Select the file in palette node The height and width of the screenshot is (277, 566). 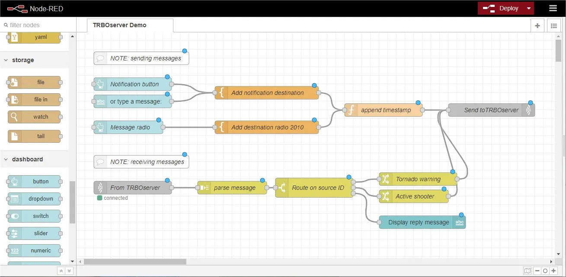pos(34,99)
